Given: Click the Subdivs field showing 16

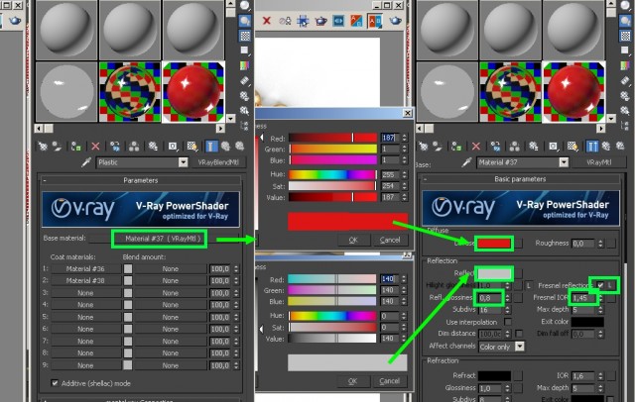Looking at the screenshot, I should click(x=490, y=310).
